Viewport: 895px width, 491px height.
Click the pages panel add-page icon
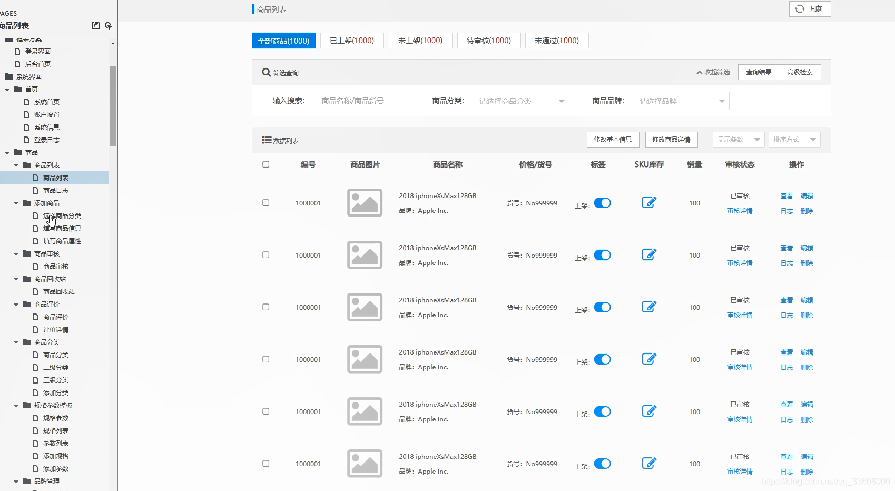click(x=109, y=25)
